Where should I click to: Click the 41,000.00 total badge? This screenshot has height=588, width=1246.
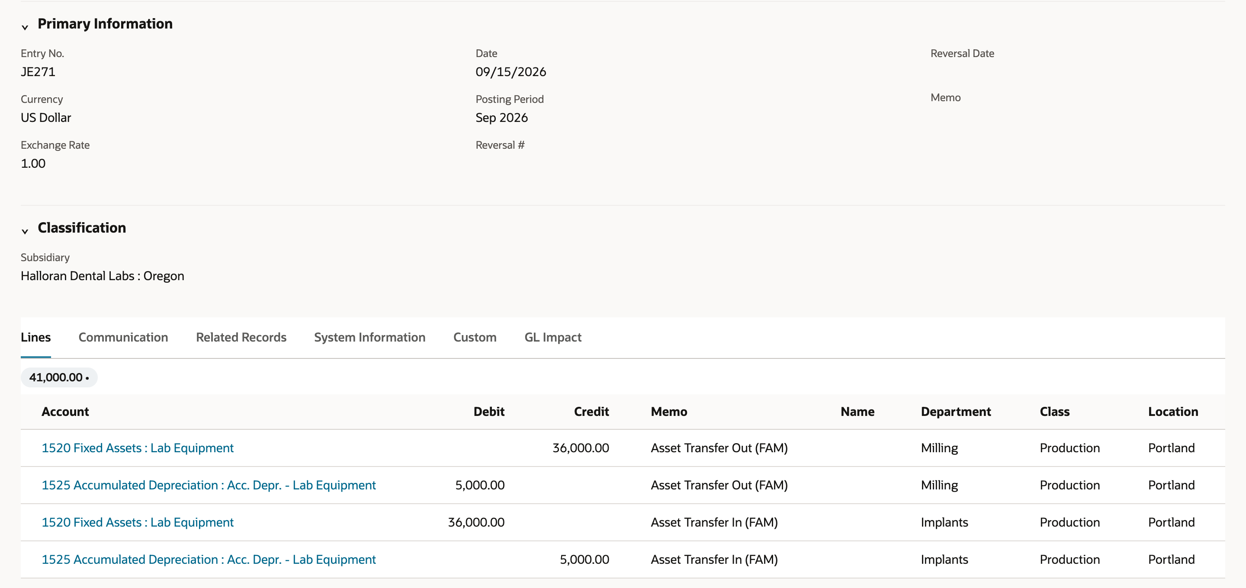59,377
